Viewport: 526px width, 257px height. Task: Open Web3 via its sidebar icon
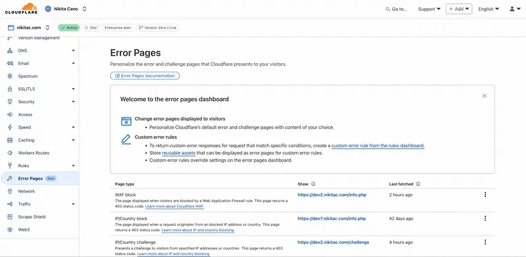click(x=10, y=230)
